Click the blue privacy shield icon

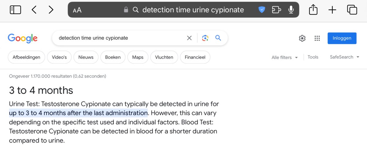click(x=262, y=10)
